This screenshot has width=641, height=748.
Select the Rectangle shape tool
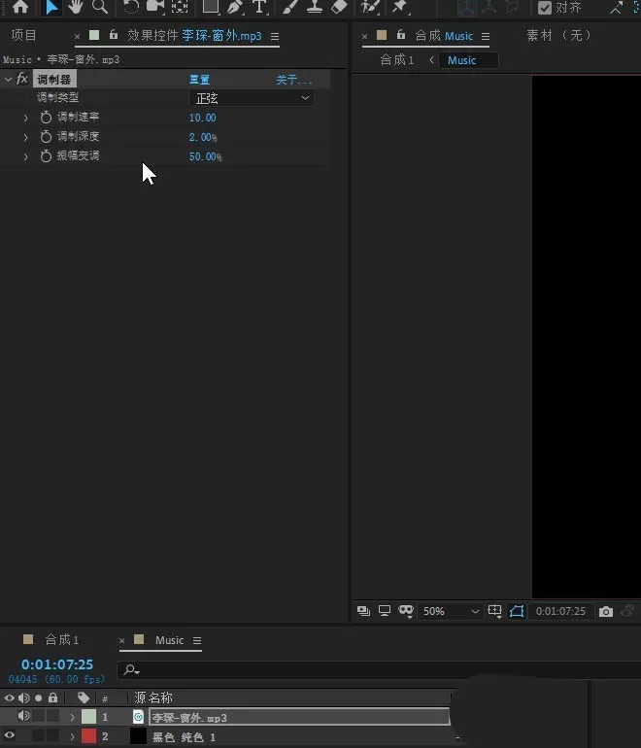point(211,7)
